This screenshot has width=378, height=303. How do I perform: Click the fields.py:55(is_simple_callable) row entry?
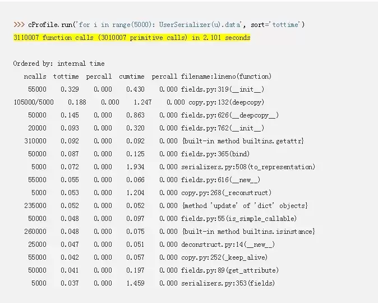tap(238, 219)
